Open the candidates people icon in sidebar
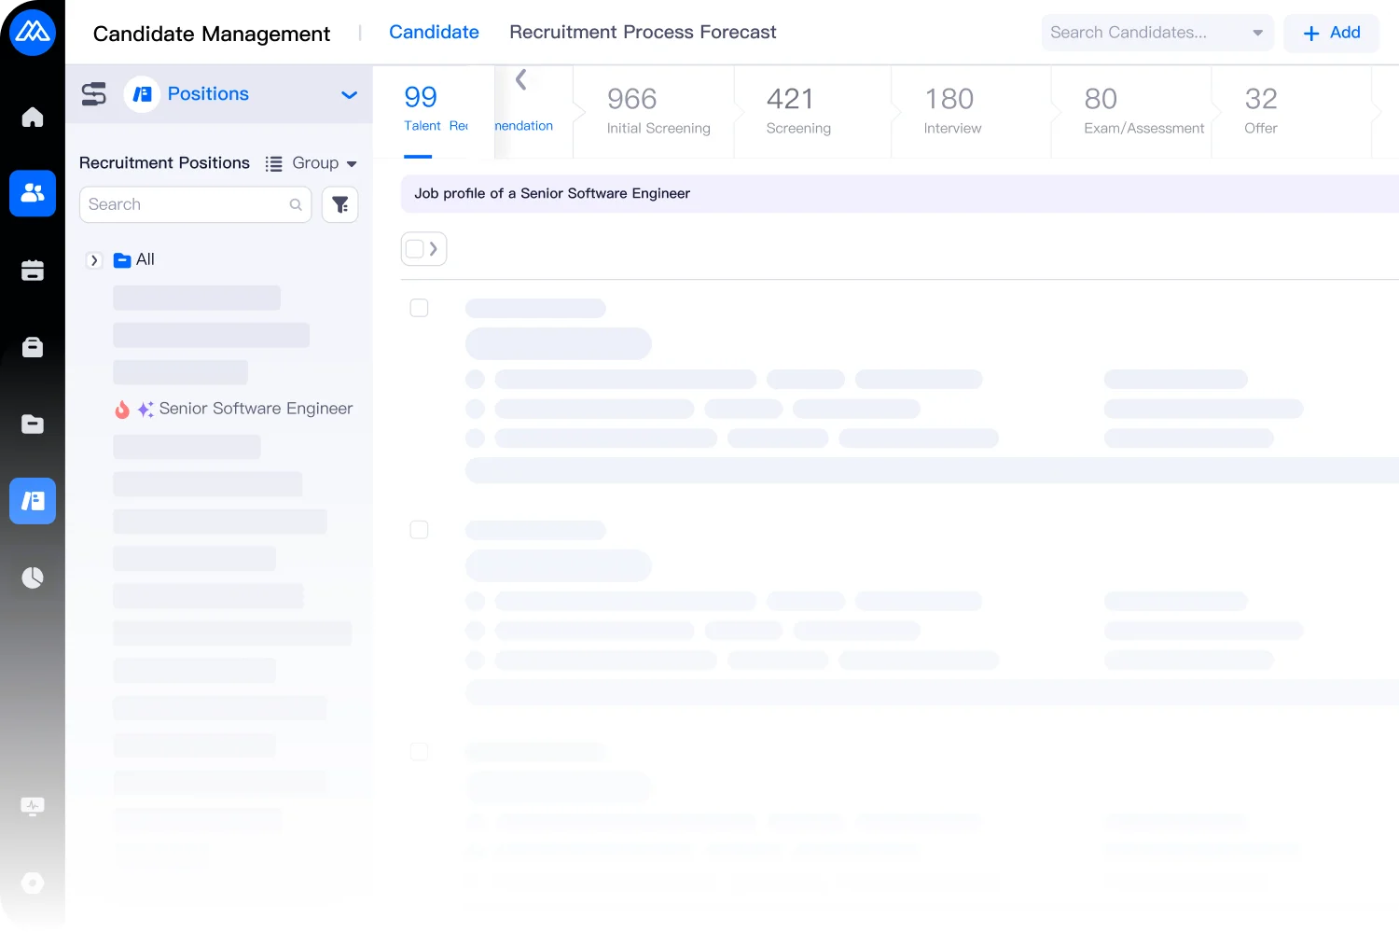Viewport: 1399px width, 932px height. click(x=33, y=193)
